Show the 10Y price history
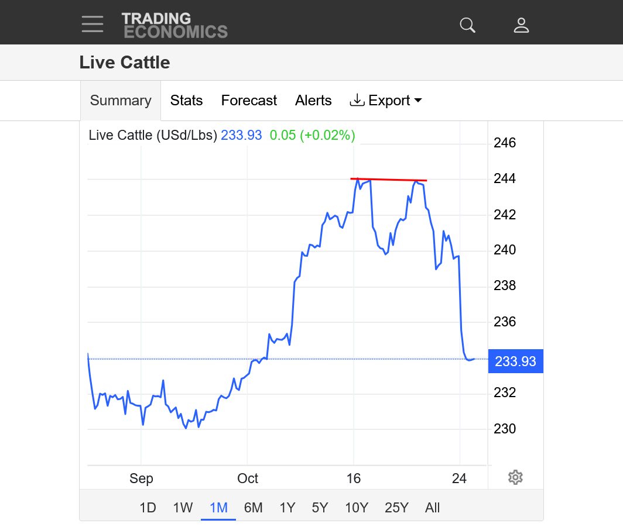This screenshot has height=527, width=623. [356, 508]
